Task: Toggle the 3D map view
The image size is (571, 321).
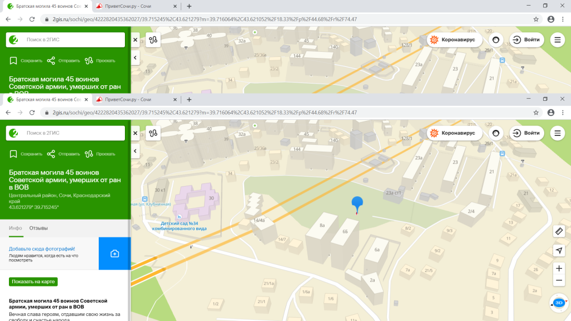Action: click(x=559, y=303)
